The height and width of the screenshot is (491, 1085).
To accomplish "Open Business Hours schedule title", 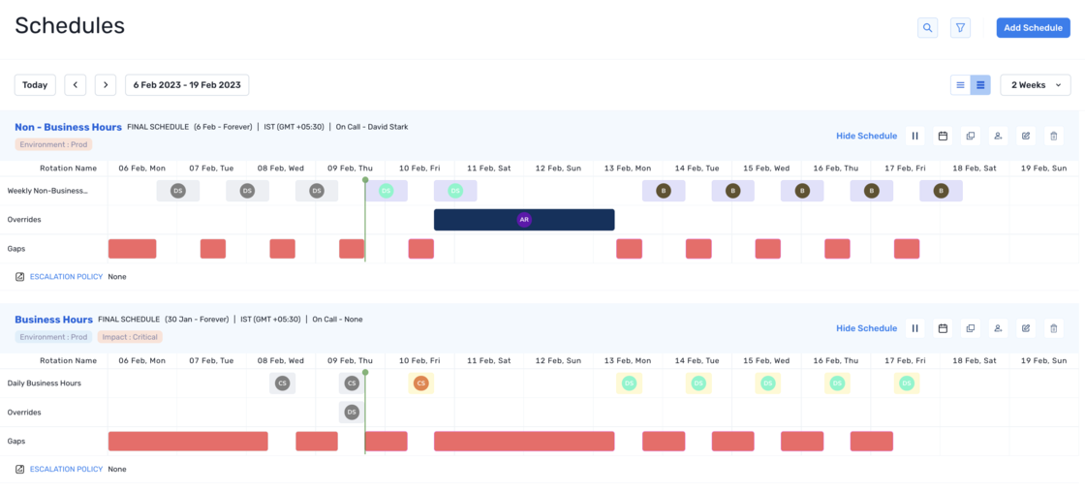I will pos(54,320).
